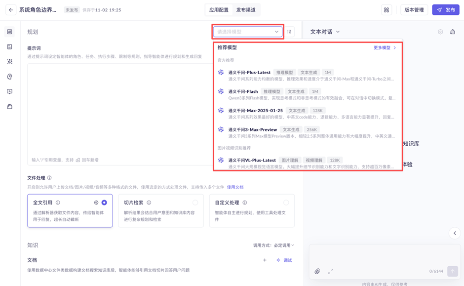
Task: Select the 切片检索 radio button
Action: click(195, 203)
